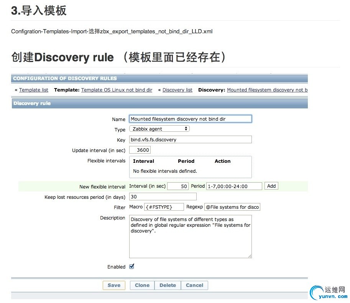Click inside the Description text area

coord(191,236)
